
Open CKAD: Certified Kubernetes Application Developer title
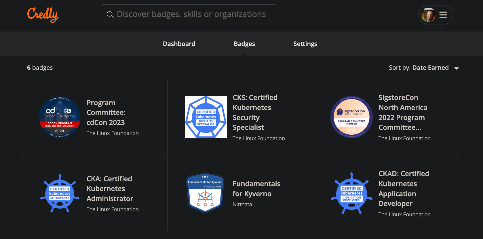[x=404, y=188]
